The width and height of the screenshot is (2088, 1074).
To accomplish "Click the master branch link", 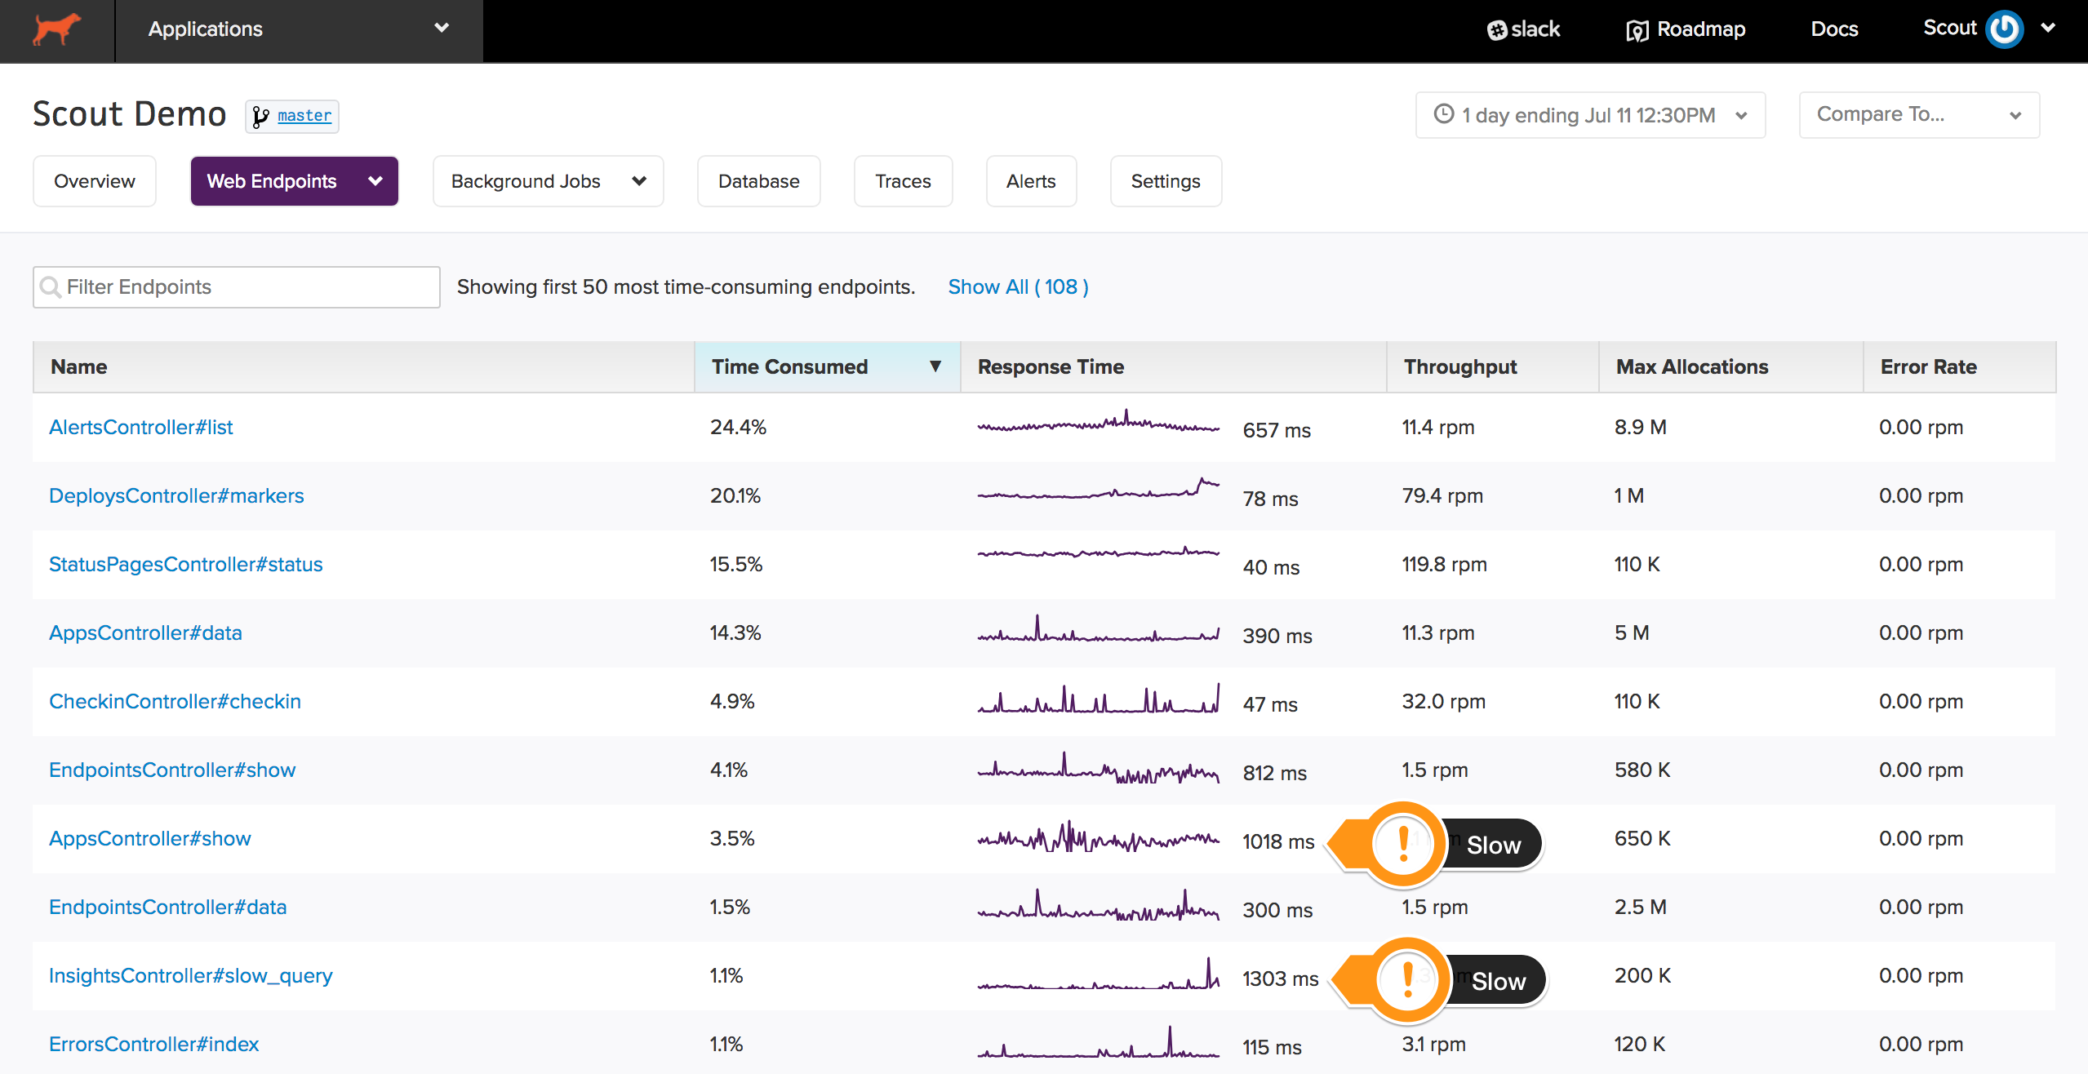I will 304,116.
